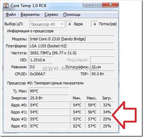The height and width of the screenshot is (137, 143).
Task: Click the Макс. column header
Action: pyautogui.click(x=92, y=98)
